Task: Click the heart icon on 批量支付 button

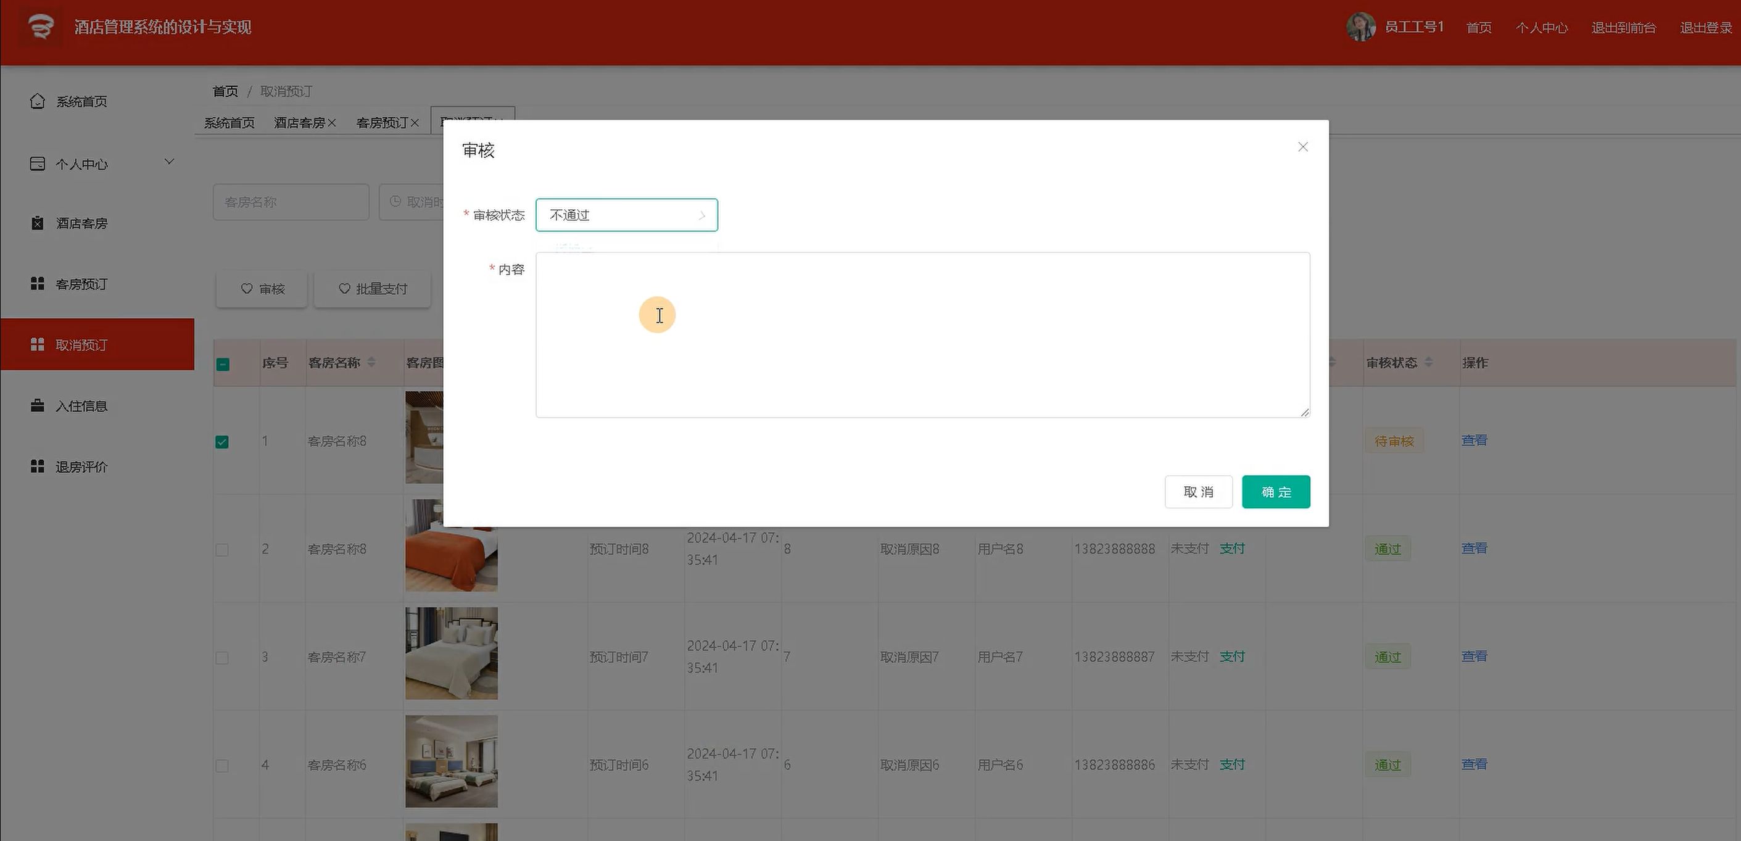Action: click(x=344, y=289)
